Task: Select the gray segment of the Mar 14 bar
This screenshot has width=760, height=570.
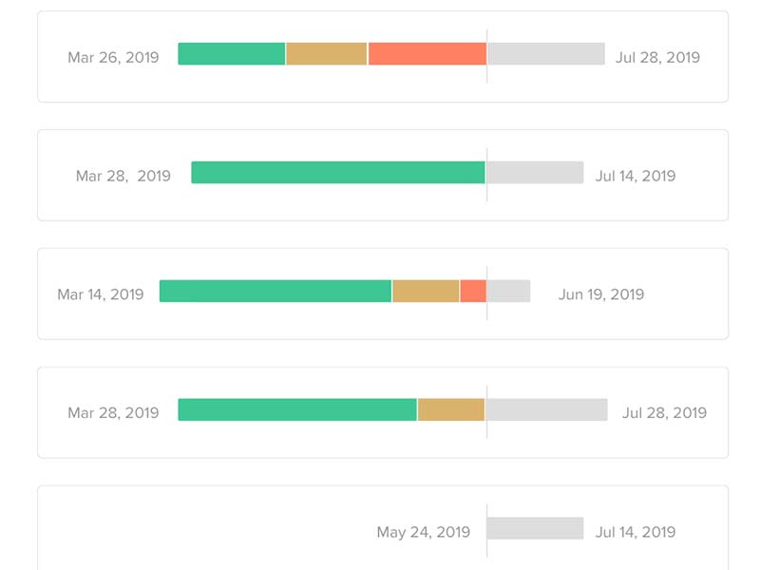Action: pos(509,291)
